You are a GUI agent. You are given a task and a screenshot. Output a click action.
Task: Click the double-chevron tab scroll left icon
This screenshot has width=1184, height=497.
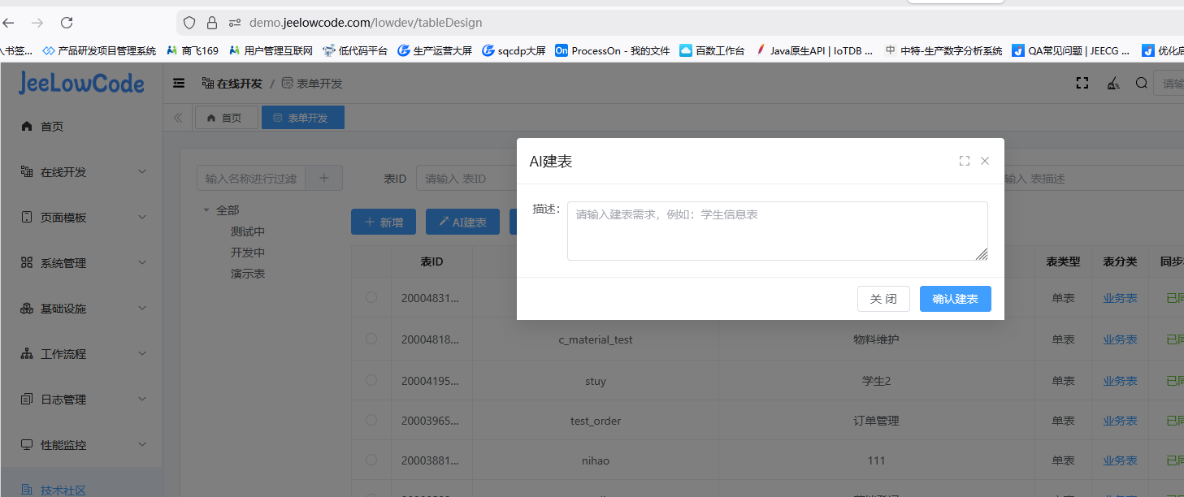tap(178, 118)
